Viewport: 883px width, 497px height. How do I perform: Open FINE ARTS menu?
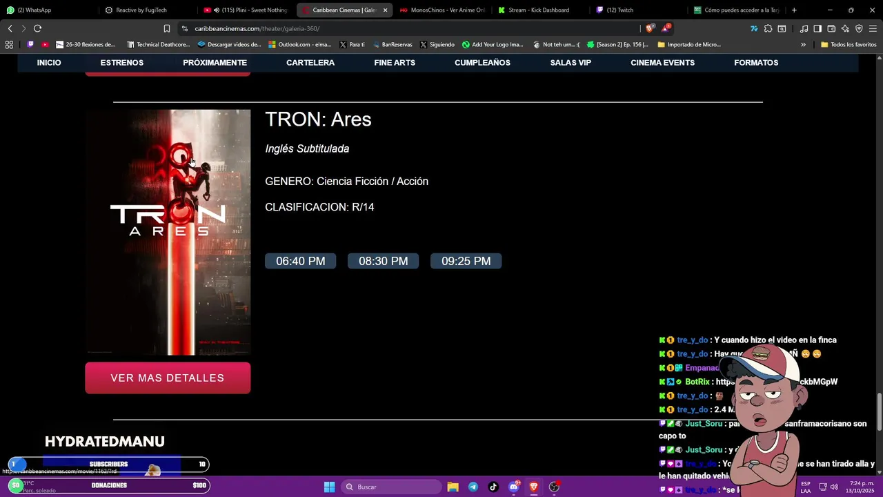point(395,62)
